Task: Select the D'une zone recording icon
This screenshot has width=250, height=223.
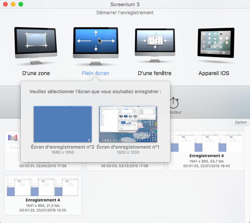Action: pos(36,46)
